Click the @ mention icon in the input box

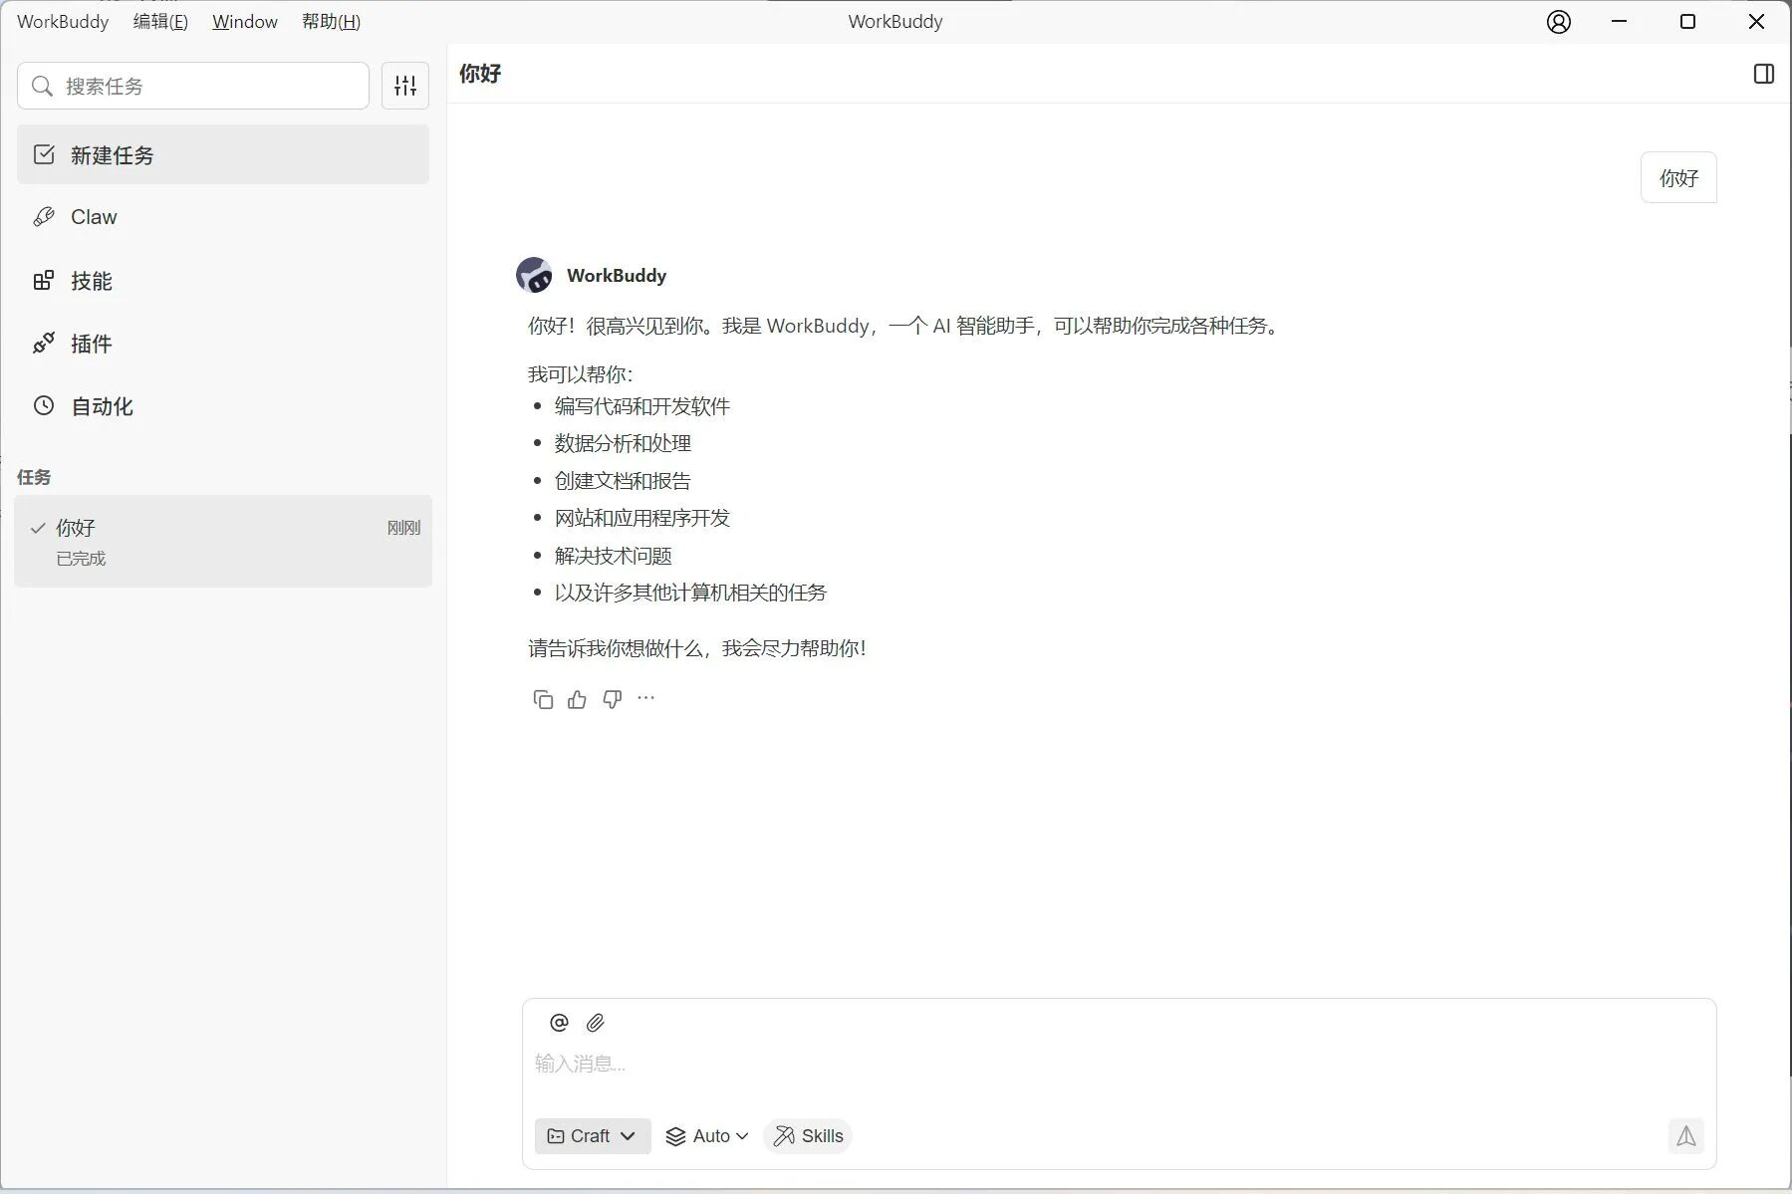(x=558, y=1022)
